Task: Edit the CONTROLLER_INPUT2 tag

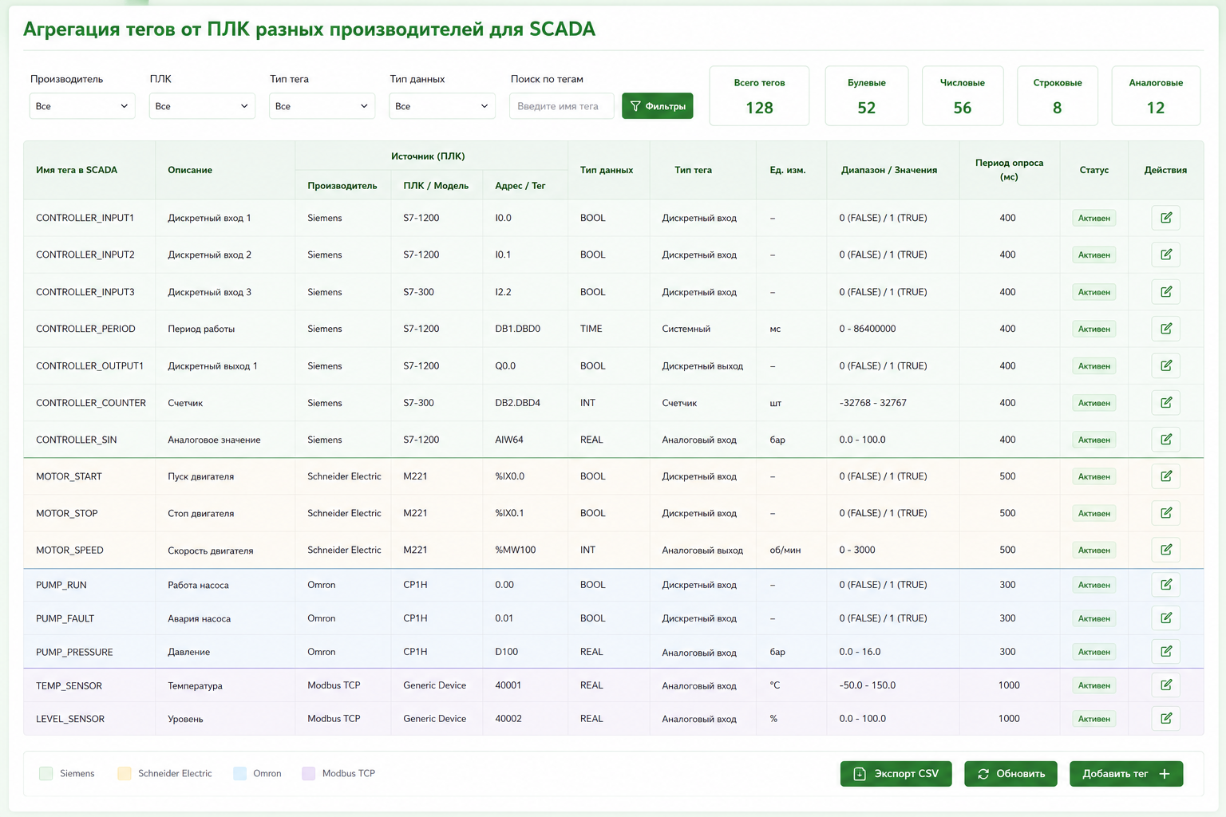Action: point(1165,255)
